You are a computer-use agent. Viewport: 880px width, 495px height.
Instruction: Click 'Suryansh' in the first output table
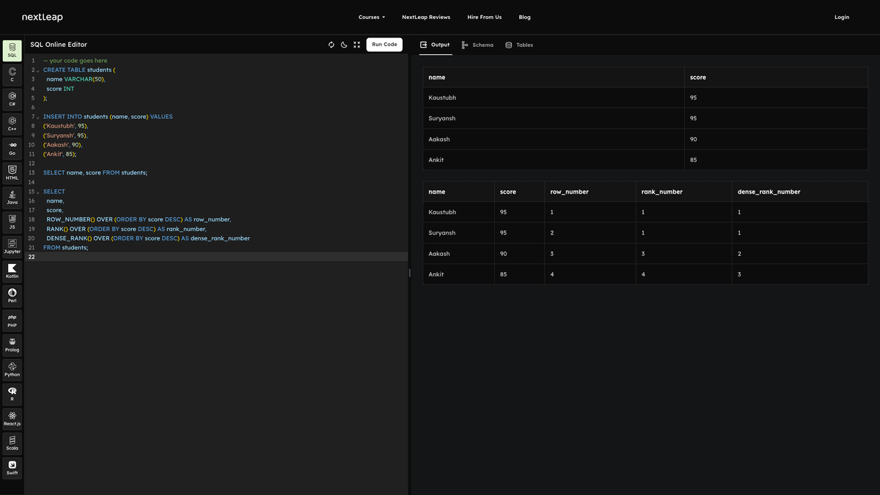pos(442,118)
